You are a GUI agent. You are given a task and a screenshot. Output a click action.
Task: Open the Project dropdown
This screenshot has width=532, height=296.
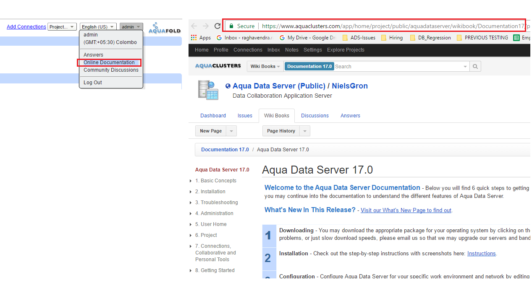[62, 27]
